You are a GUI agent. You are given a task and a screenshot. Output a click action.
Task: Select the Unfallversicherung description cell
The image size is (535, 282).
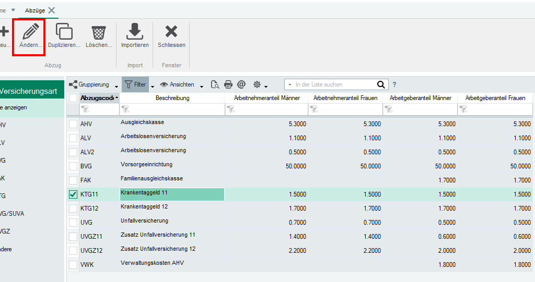[x=172, y=223]
